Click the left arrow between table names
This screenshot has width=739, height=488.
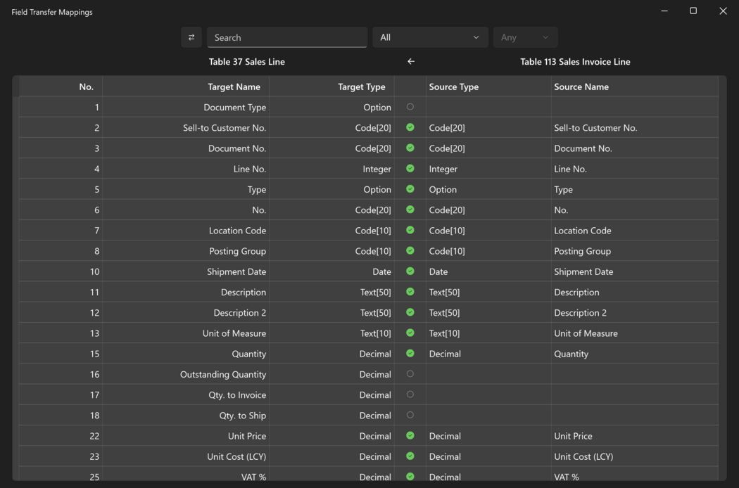(x=411, y=61)
